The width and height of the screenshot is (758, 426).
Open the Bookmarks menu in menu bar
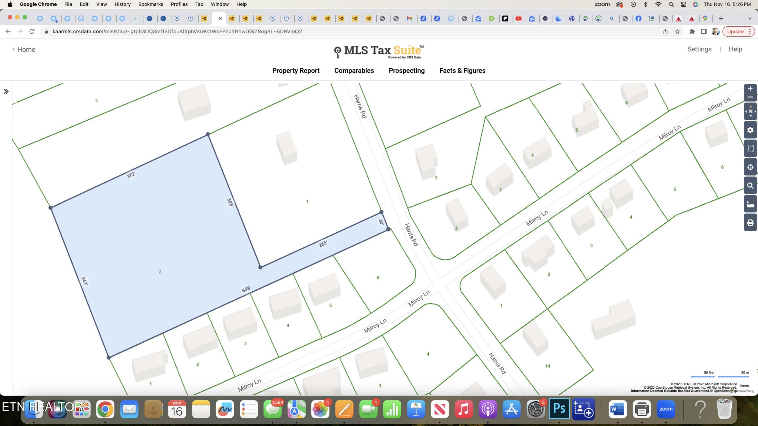click(151, 4)
